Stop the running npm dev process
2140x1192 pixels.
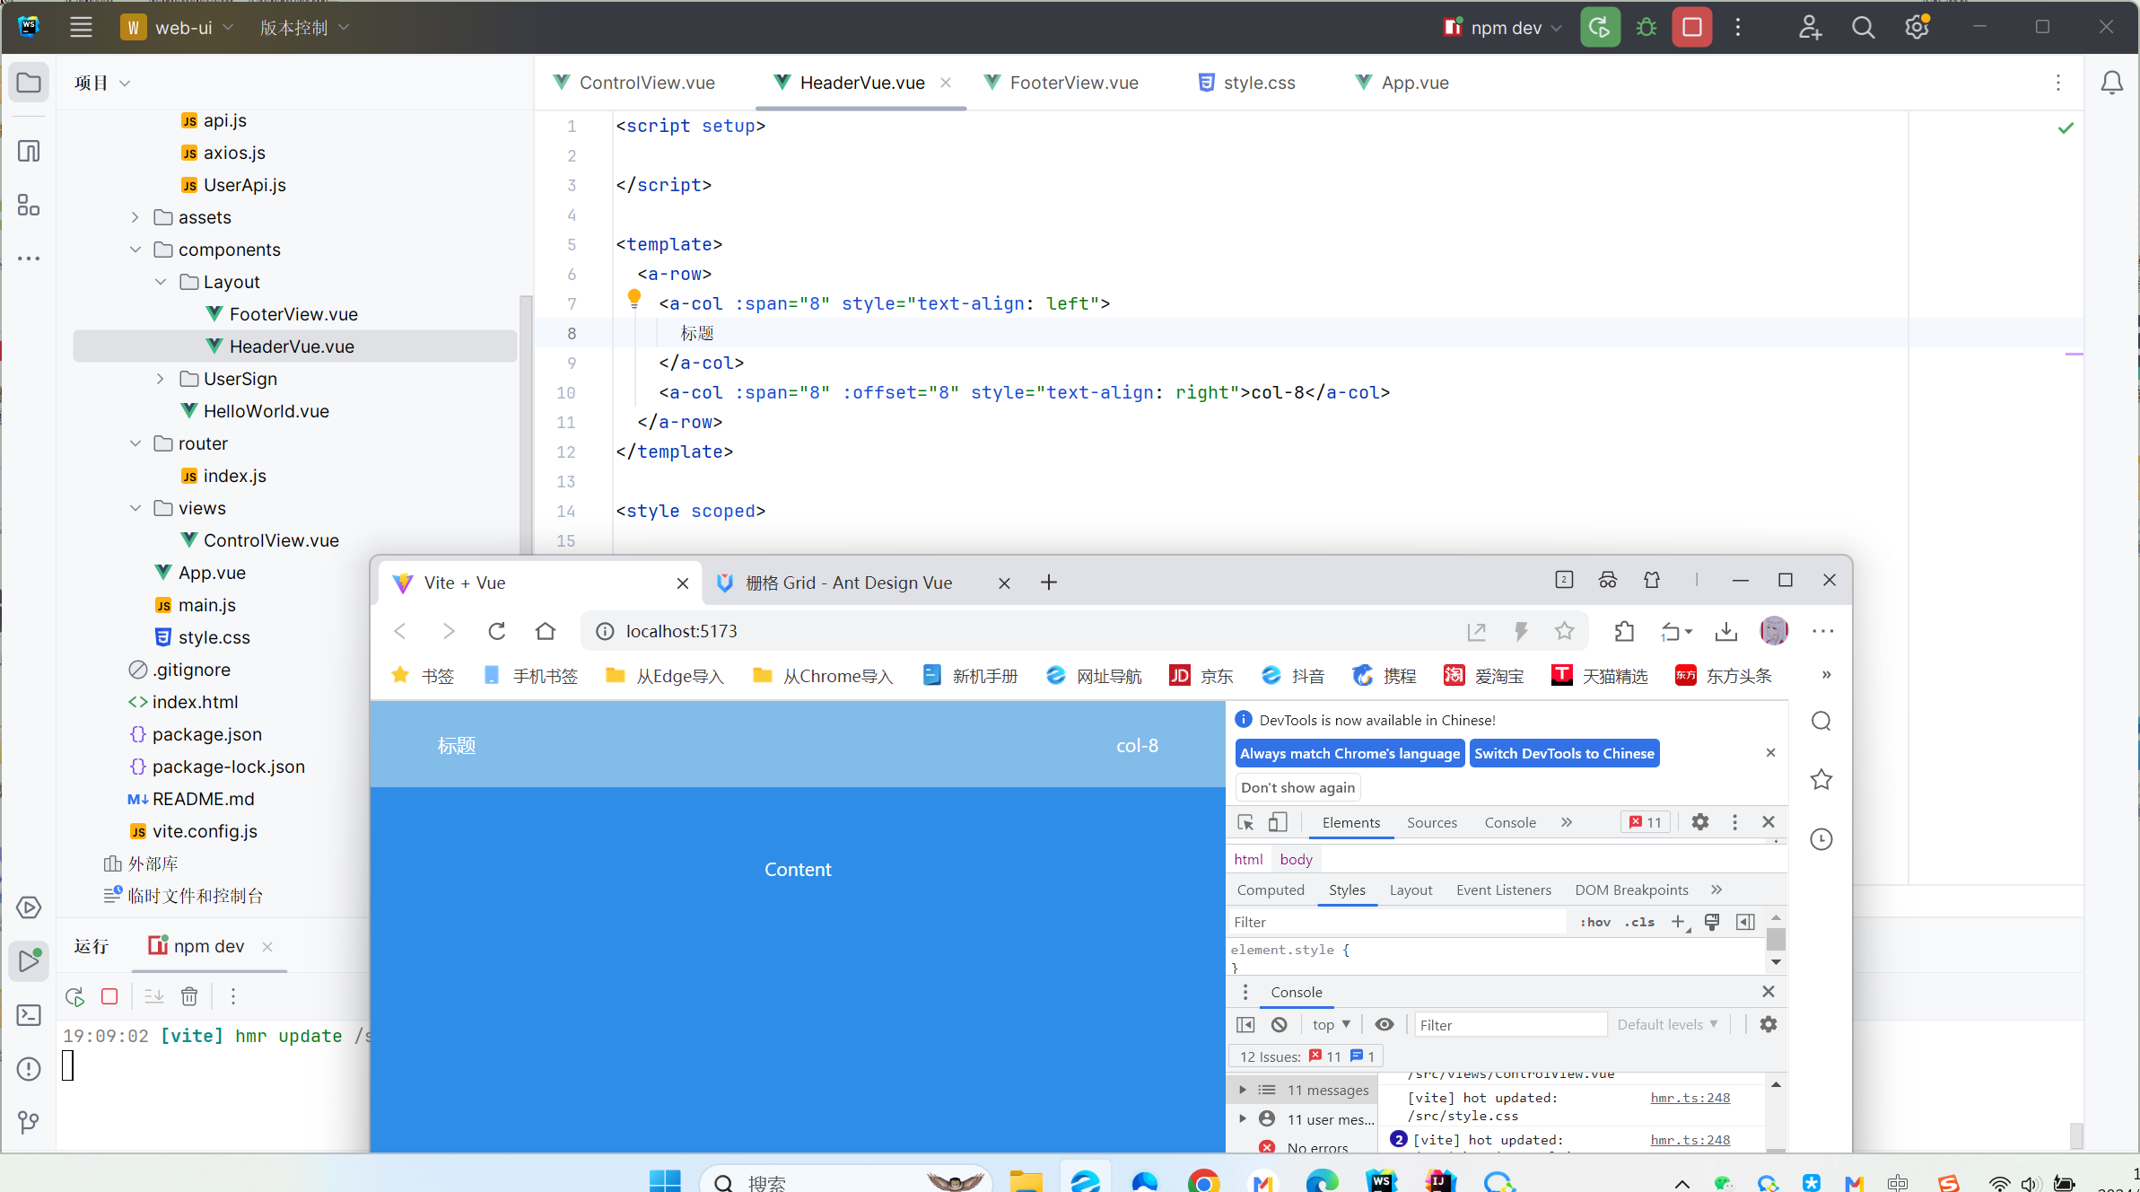point(1692,27)
